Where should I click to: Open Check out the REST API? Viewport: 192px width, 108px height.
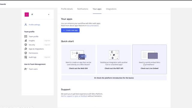click(114, 68)
